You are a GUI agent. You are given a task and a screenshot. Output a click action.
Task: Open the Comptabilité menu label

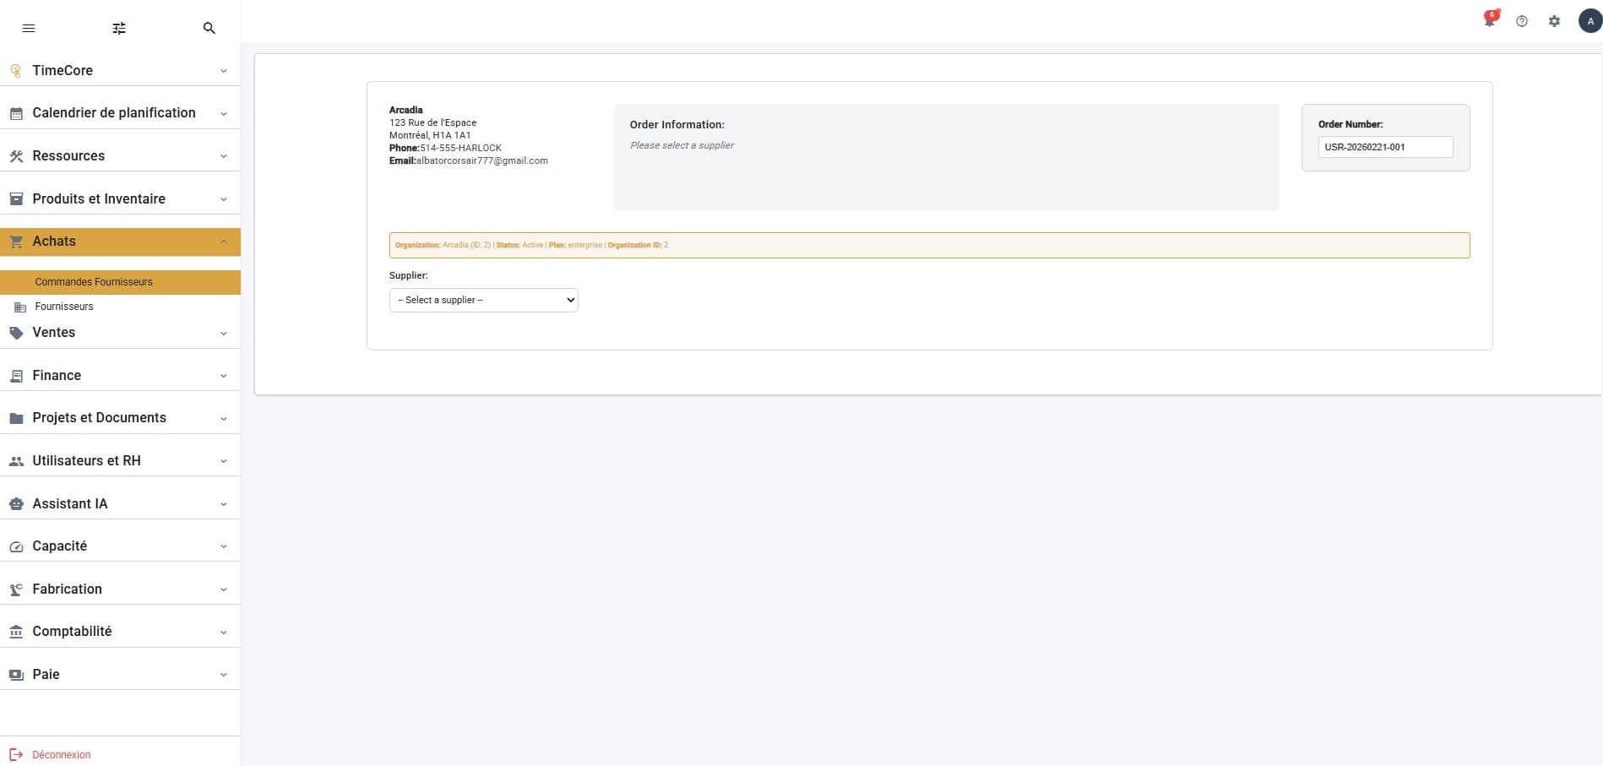(x=72, y=631)
